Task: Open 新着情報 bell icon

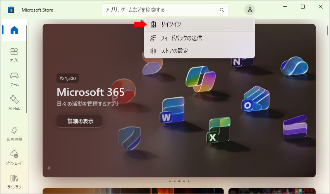Action: click(14, 133)
